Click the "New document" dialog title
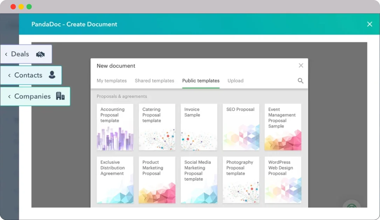380x220 pixels. point(116,66)
